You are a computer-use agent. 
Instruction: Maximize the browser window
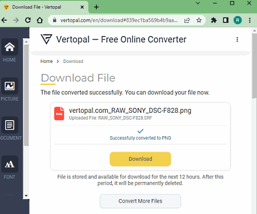point(232,3)
